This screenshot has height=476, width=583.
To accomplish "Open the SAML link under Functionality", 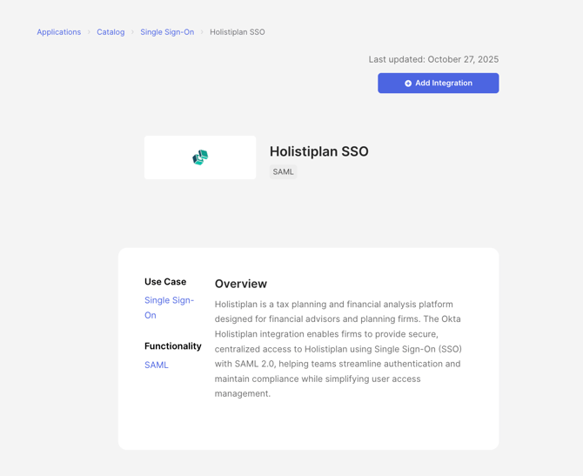I will point(157,365).
